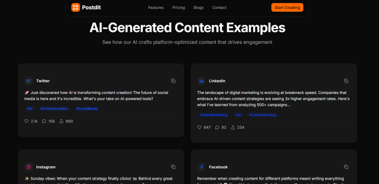Click the #AI tag on Twitter card
Screen dimensions: 379x184
[30, 109]
